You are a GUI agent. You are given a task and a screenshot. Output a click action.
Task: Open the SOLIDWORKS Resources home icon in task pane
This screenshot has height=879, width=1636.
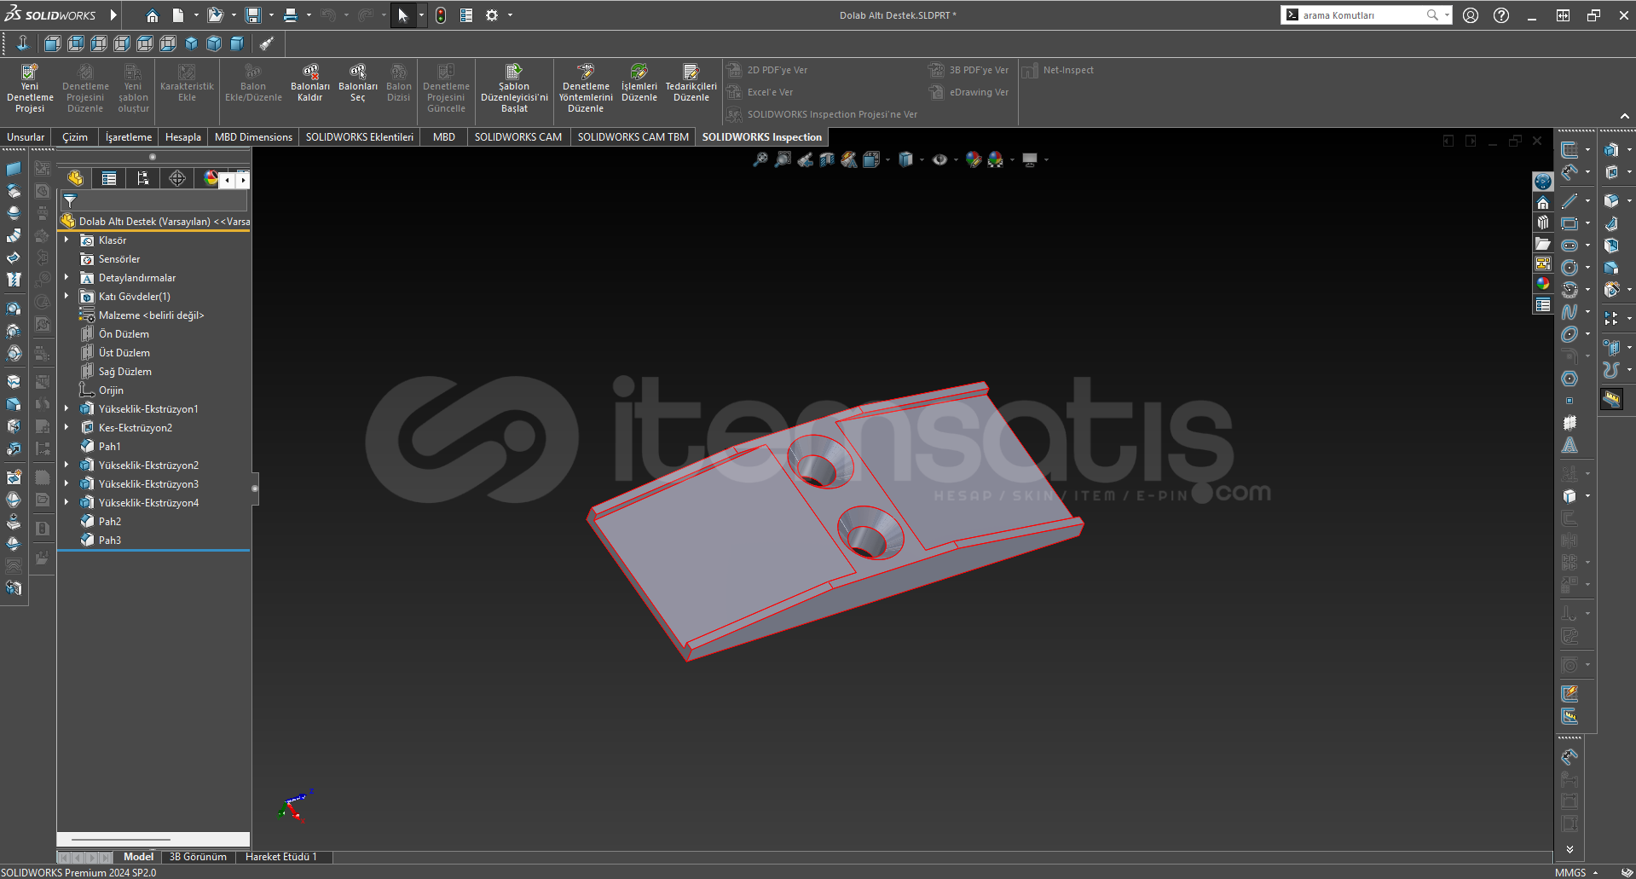pyautogui.click(x=1543, y=203)
